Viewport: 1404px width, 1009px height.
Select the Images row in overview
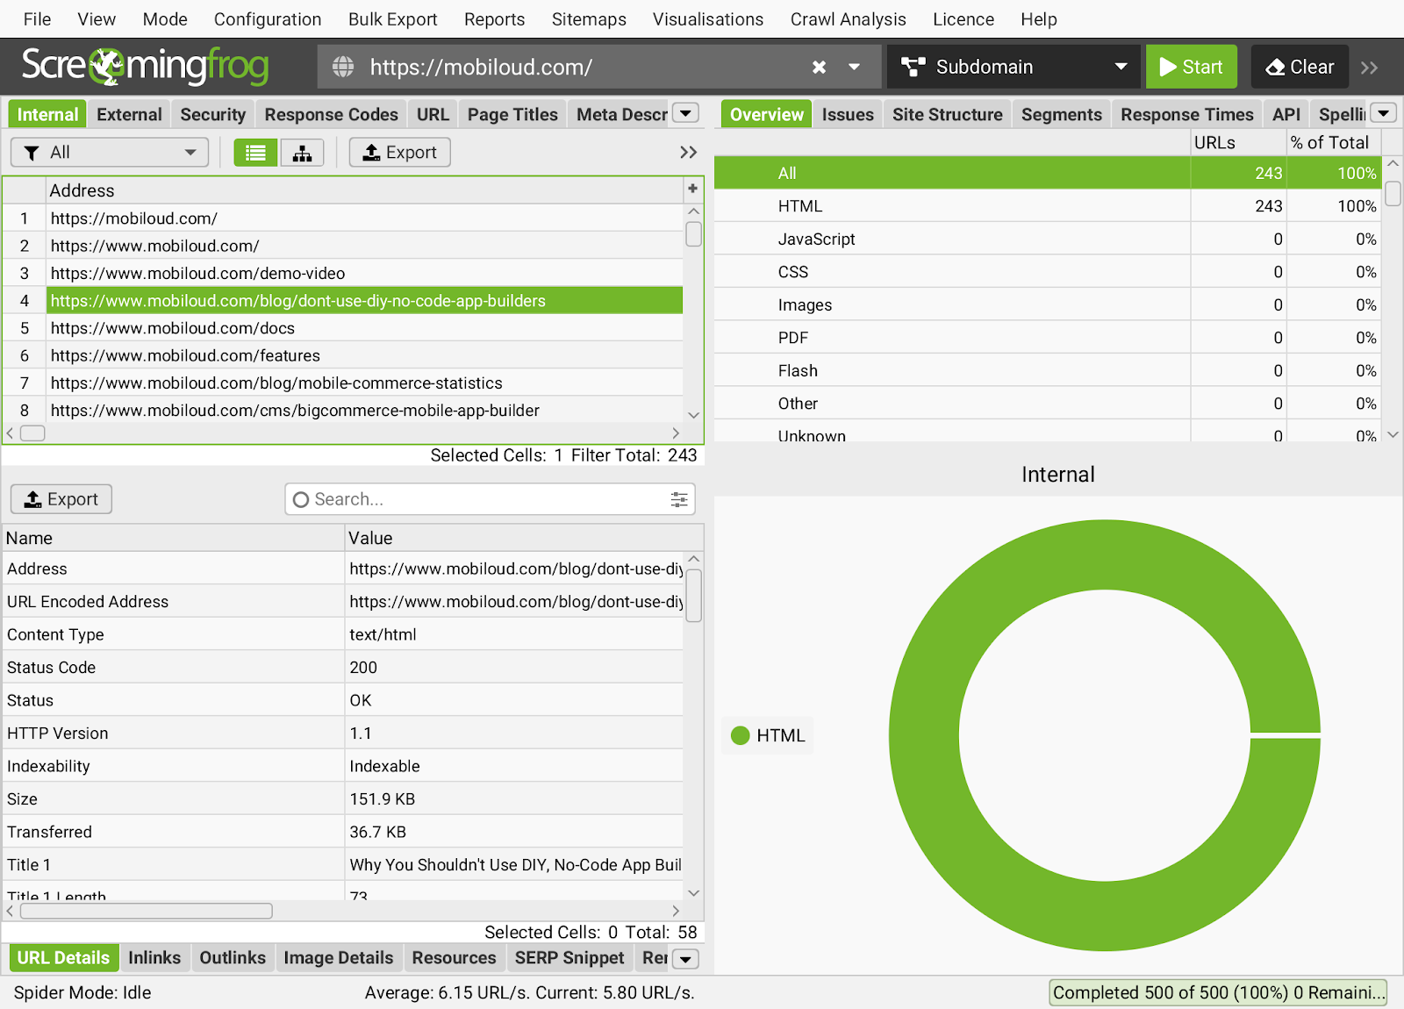[x=1048, y=305]
